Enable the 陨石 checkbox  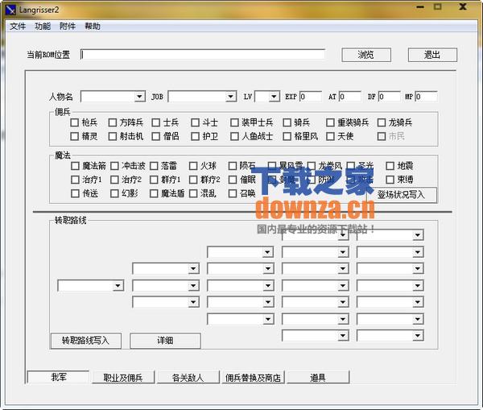point(233,166)
